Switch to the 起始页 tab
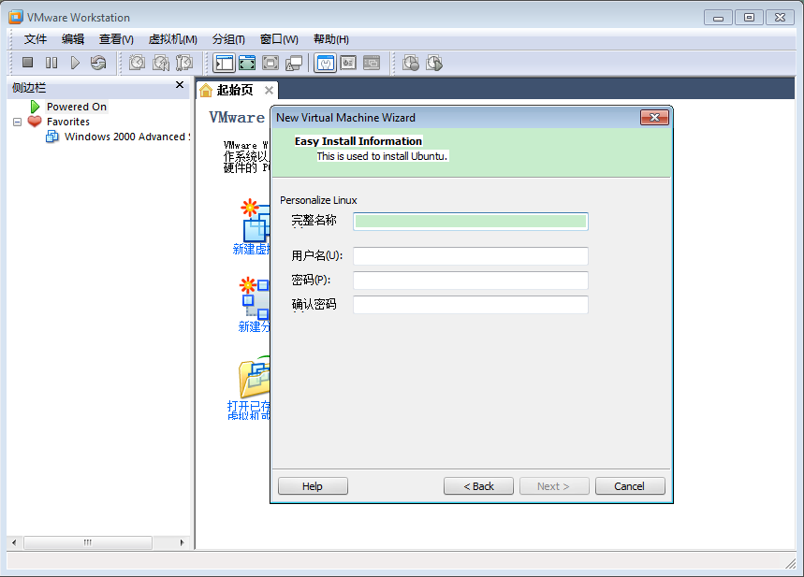 235,90
